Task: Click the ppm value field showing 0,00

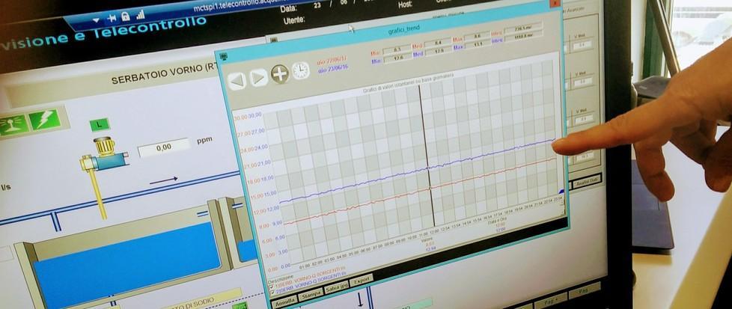Action: pos(164,147)
